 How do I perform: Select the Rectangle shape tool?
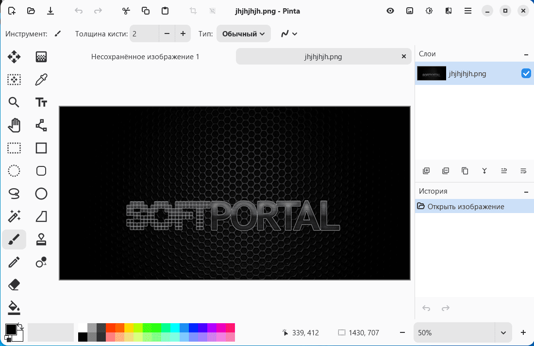(x=41, y=148)
